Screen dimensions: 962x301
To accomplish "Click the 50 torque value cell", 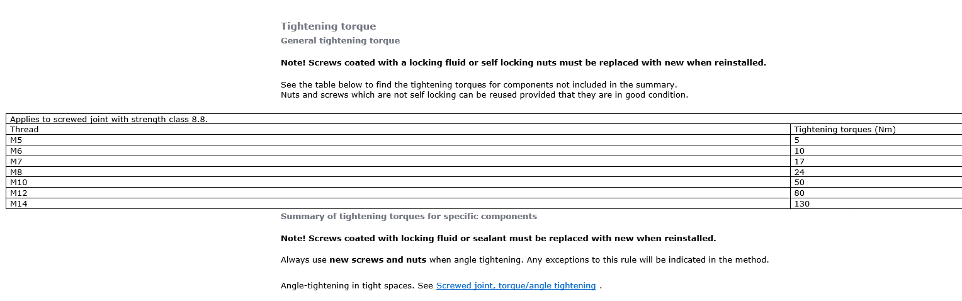I will click(800, 183).
